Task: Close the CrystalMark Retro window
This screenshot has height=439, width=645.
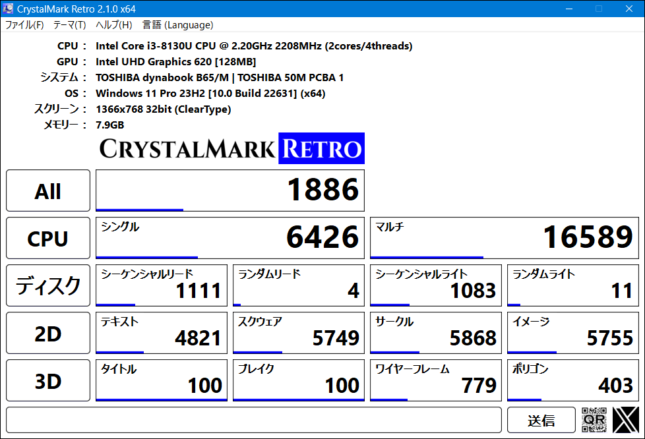Action: pos(629,9)
